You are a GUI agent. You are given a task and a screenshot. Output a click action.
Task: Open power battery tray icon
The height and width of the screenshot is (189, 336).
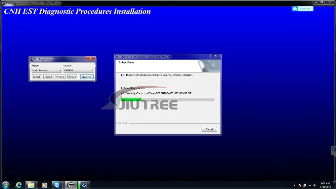(x=304, y=185)
